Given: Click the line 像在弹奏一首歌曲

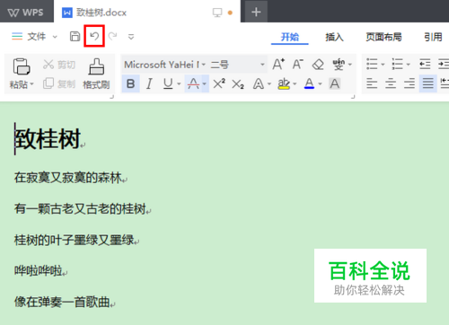Looking at the screenshot, I should 62,302.
